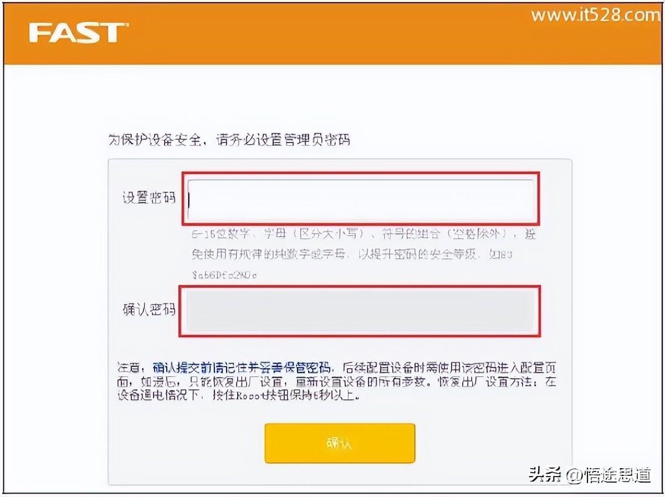Click the heading 为保护设备安全 请务必设置管理员密码
The width and height of the screenshot is (665, 497).
[229, 139]
